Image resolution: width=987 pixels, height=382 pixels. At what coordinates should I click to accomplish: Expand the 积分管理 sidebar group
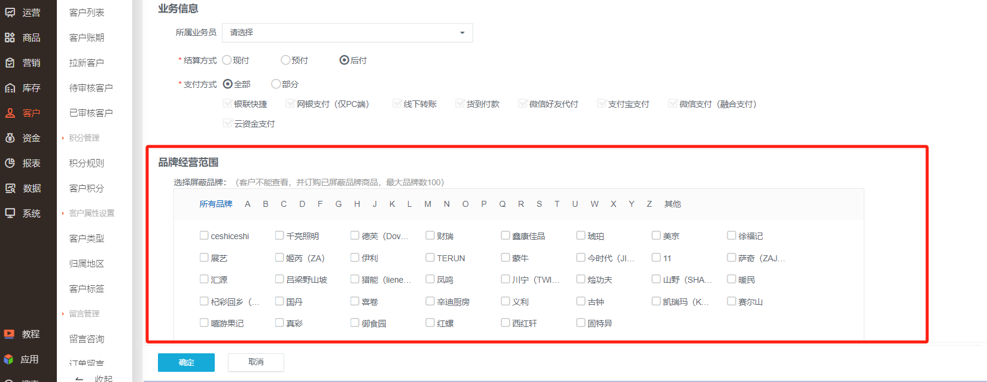pyautogui.click(x=84, y=138)
